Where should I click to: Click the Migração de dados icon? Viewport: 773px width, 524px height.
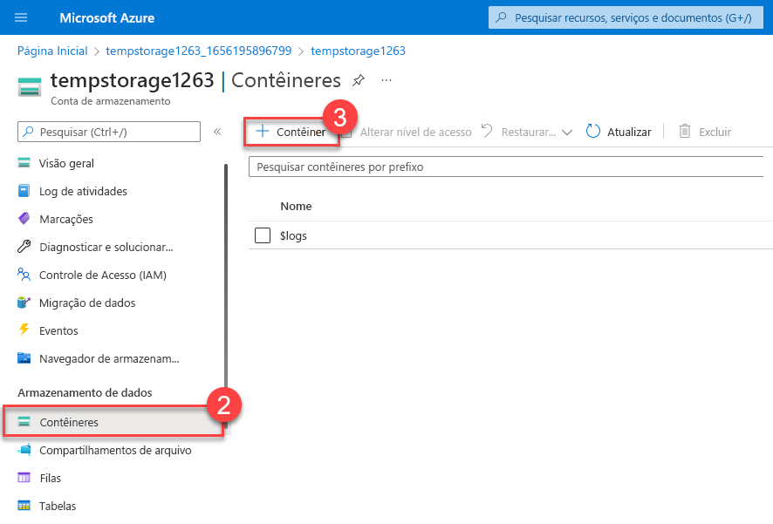coord(24,303)
